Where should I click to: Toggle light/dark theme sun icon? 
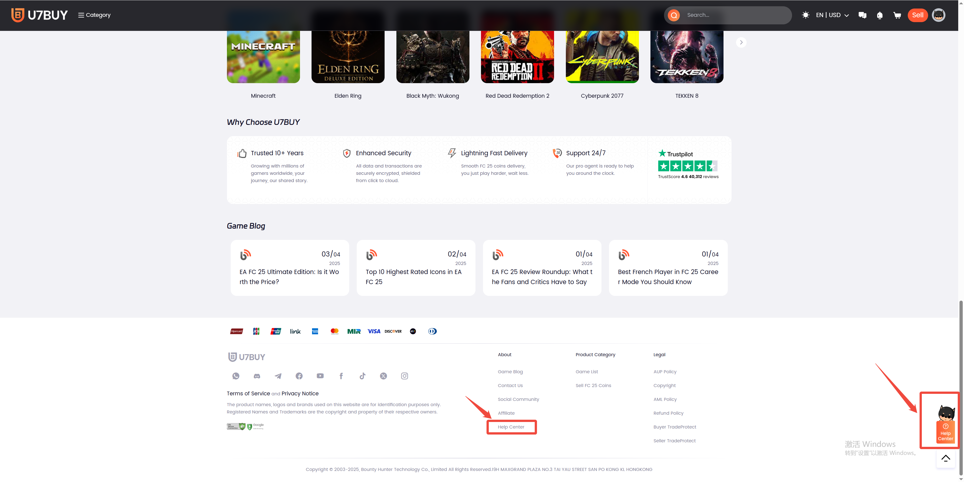805,15
